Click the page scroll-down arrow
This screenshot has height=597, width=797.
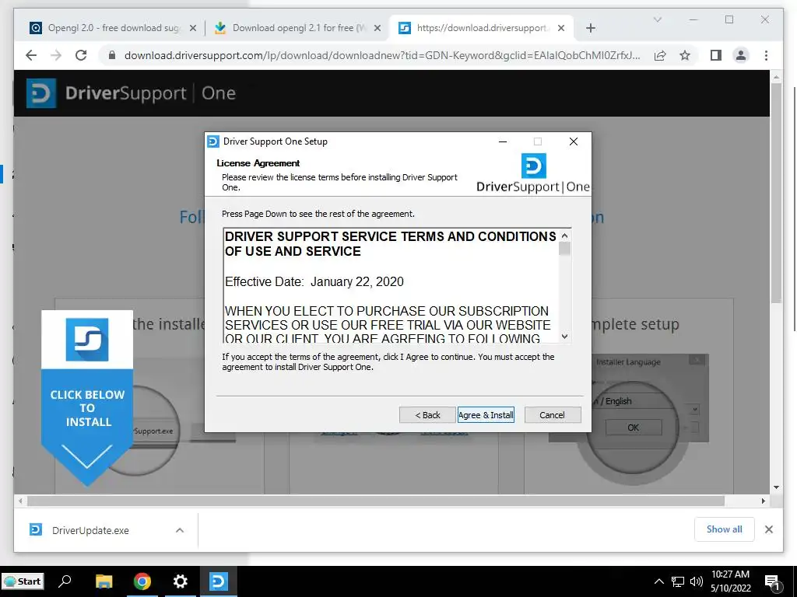[776, 487]
